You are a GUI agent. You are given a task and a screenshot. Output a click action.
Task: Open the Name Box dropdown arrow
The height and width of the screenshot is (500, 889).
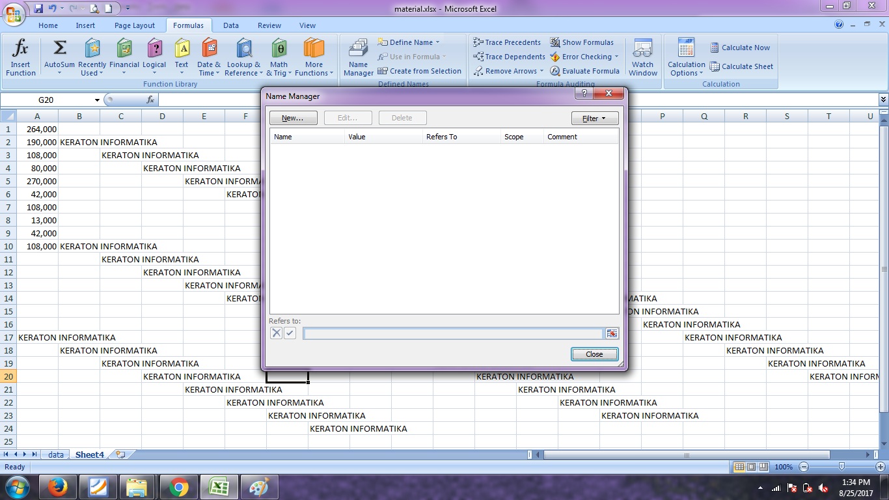coord(97,100)
